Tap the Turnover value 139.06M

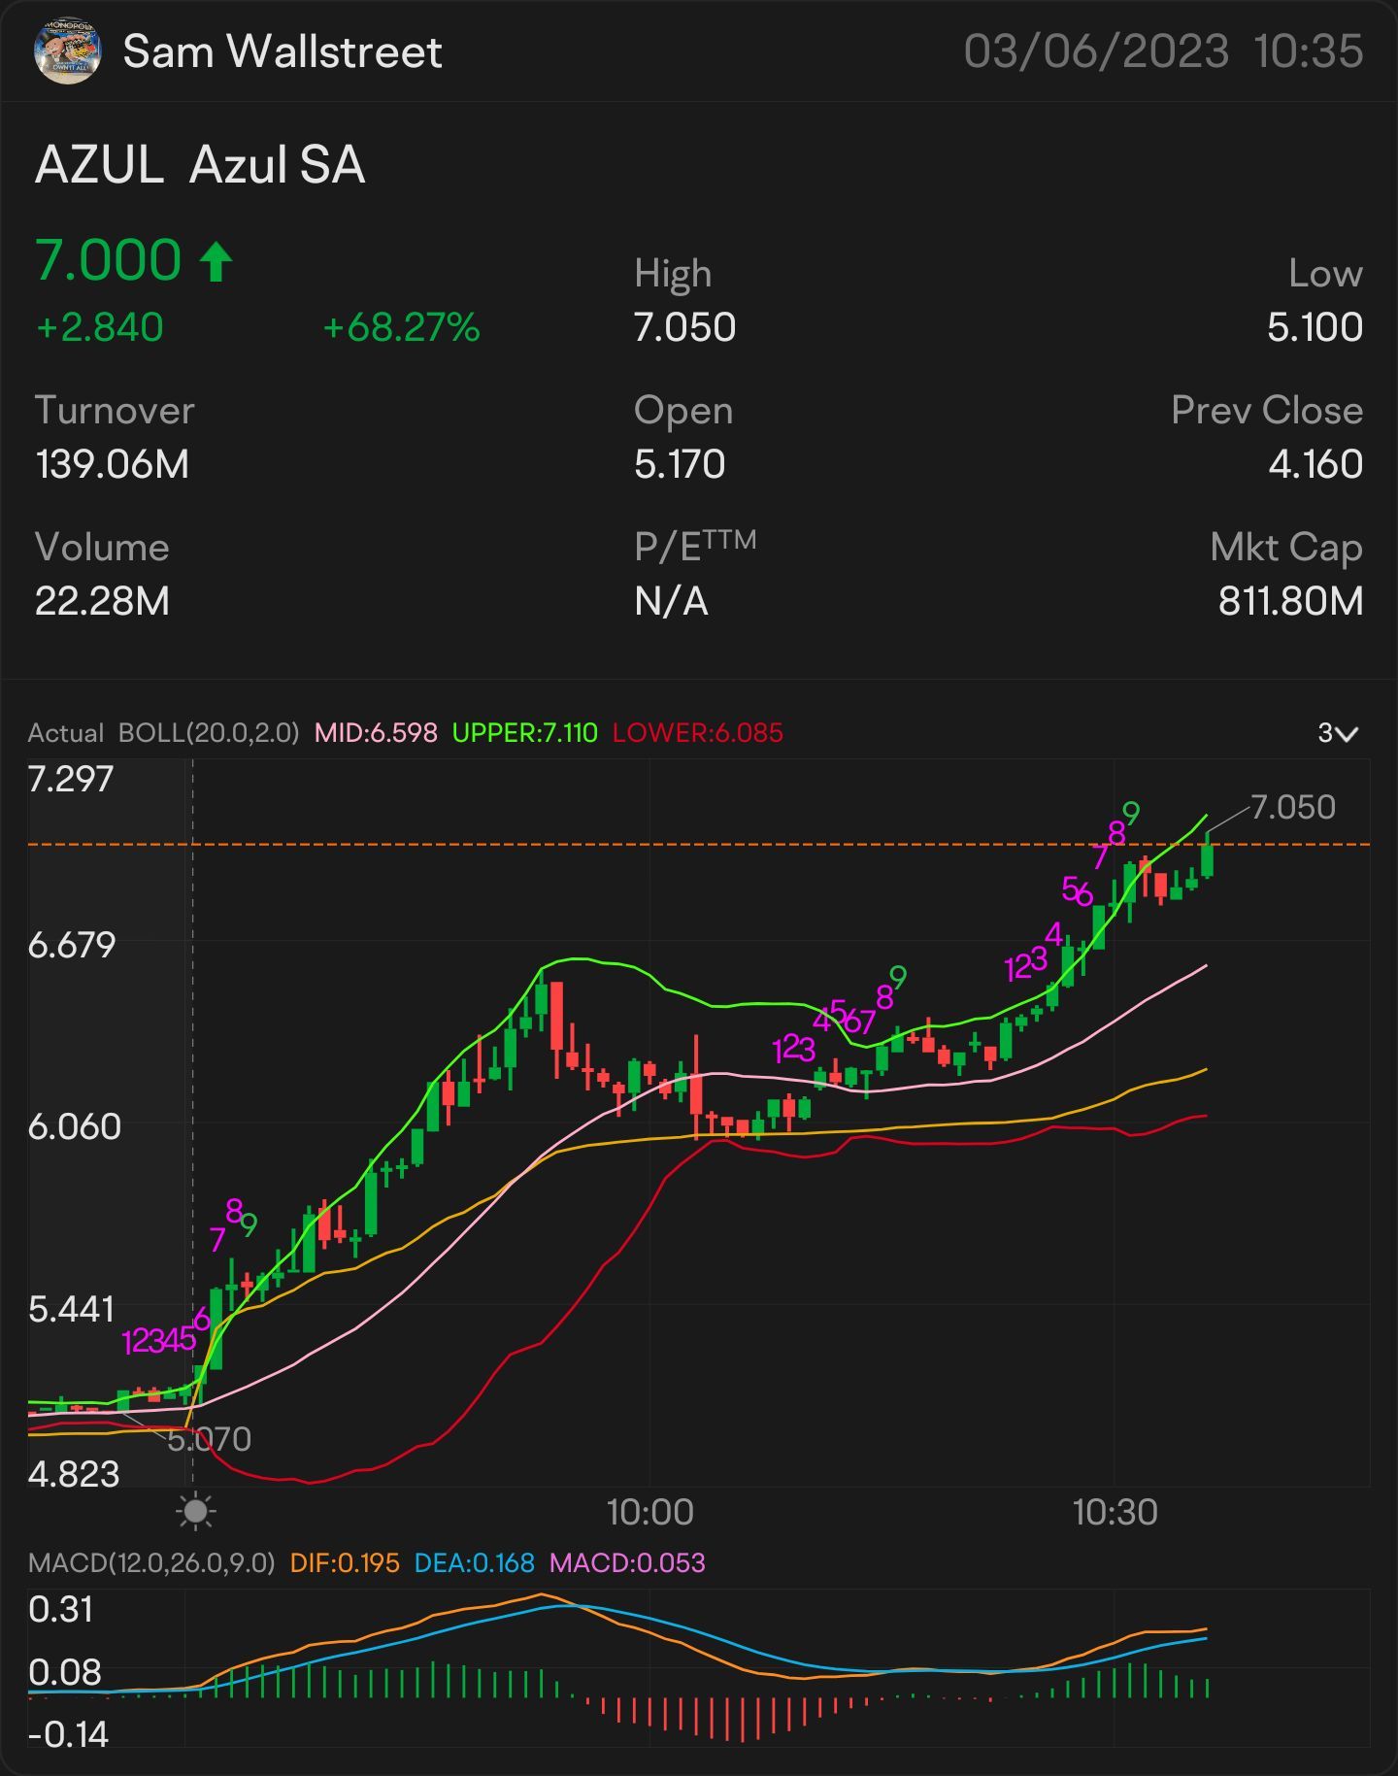click(113, 464)
